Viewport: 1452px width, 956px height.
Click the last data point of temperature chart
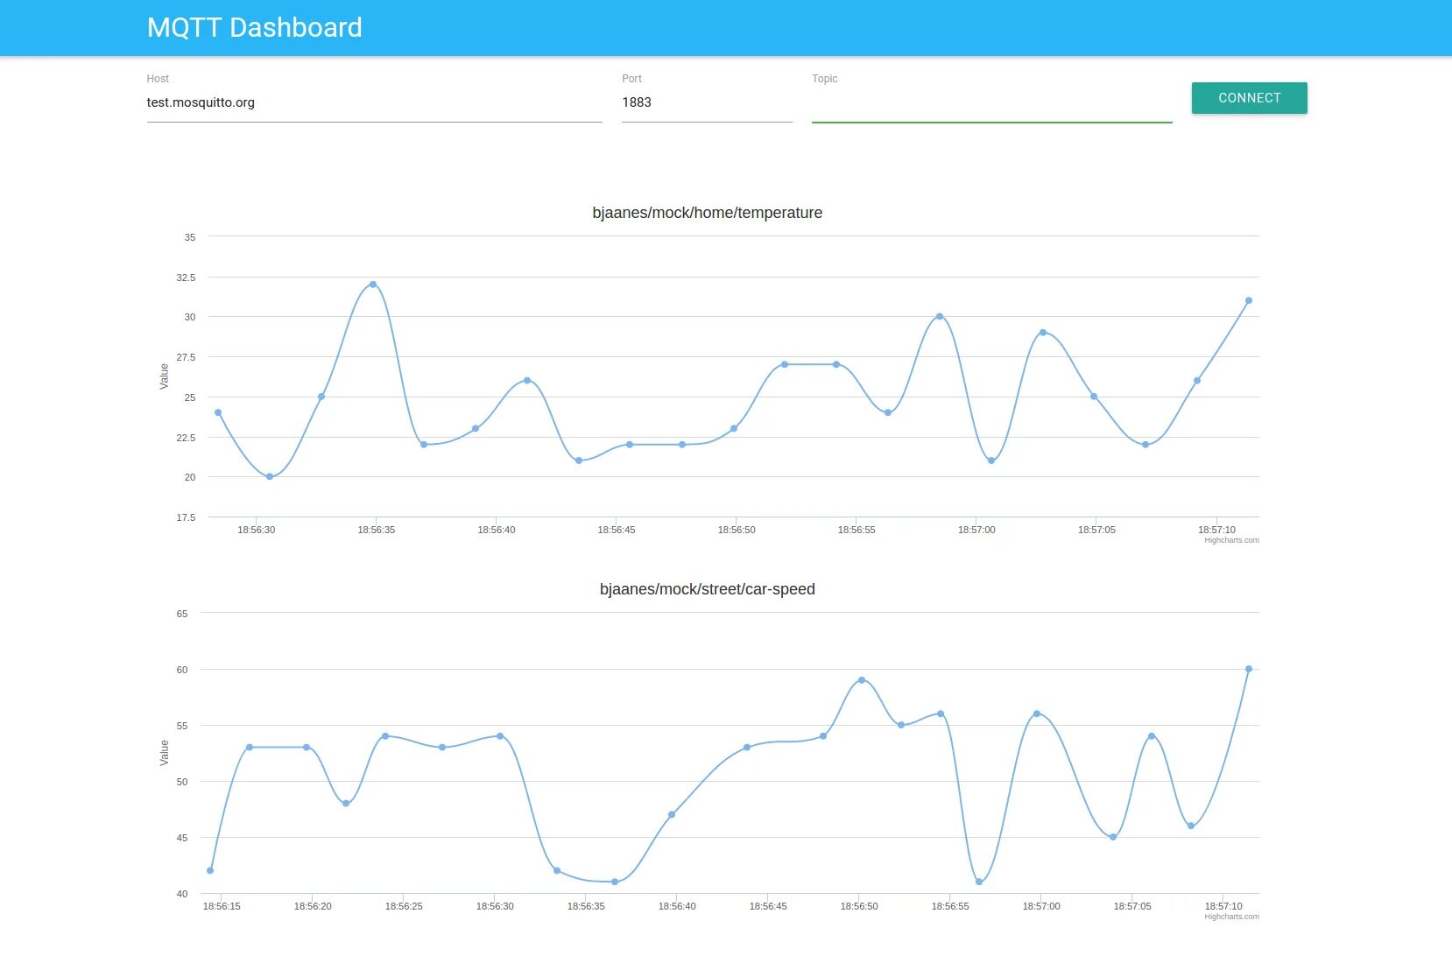pyautogui.click(x=1249, y=300)
